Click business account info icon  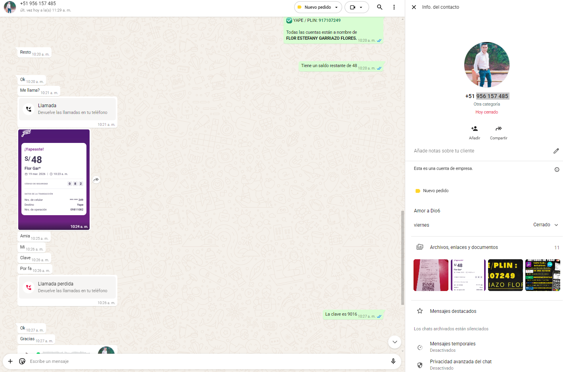tap(557, 170)
